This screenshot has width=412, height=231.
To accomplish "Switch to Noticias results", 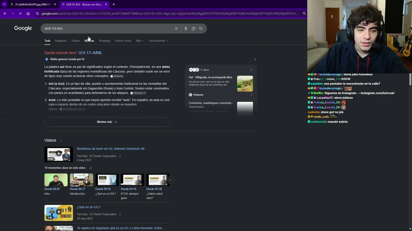I will click(x=89, y=41).
